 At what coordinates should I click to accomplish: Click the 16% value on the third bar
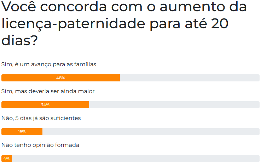click(22, 132)
